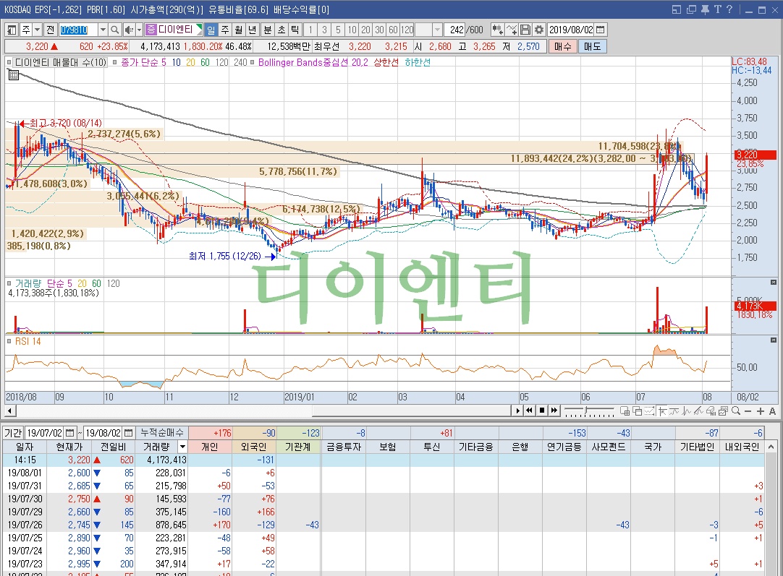This screenshot has height=576, width=783.
Task: Click the 매수 buy button
Action: (x=562, y=46)
